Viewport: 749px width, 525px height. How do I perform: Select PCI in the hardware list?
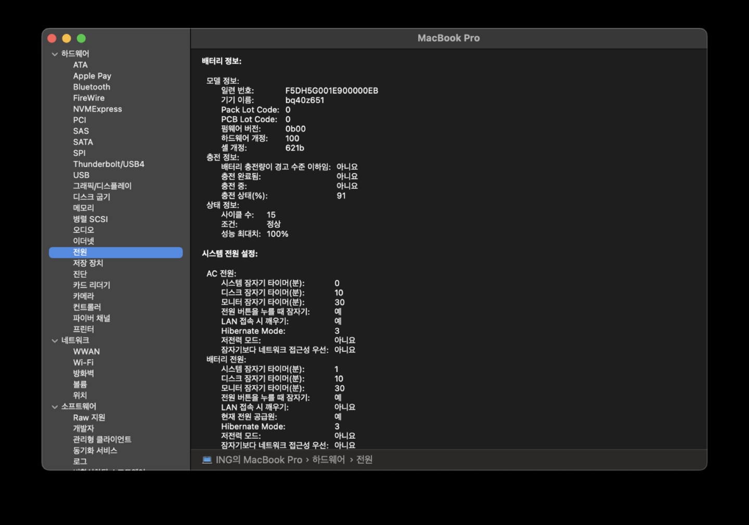80,120
